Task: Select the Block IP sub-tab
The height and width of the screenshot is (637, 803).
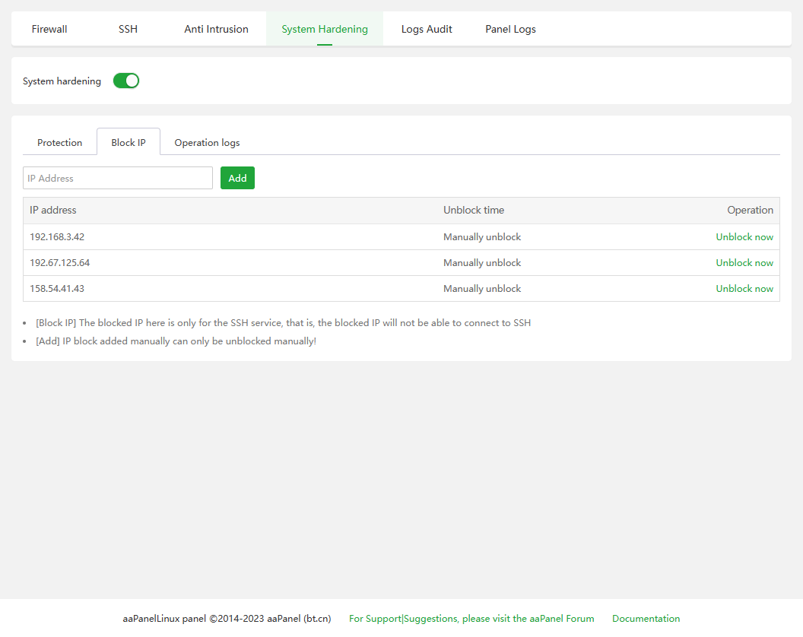Action: tap(129, 142)
